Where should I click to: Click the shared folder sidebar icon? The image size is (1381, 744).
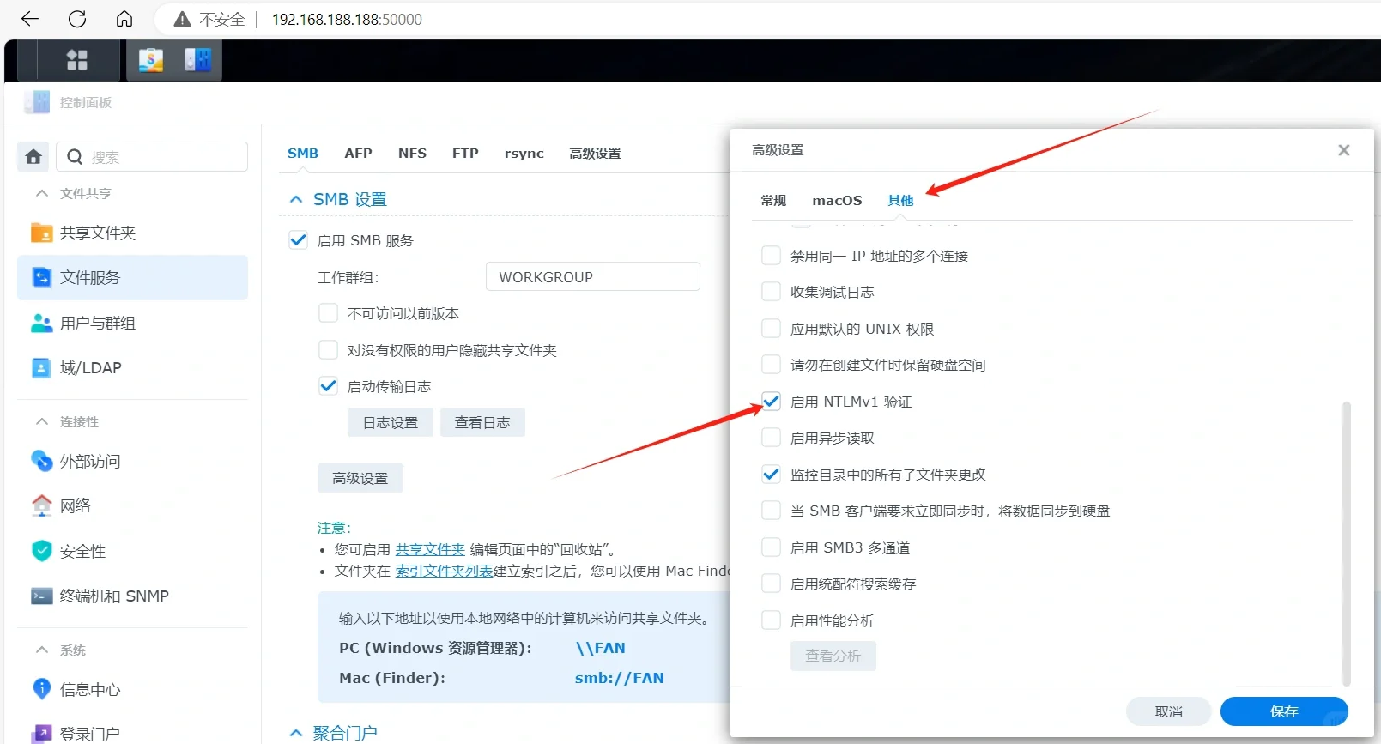(41, 233)
